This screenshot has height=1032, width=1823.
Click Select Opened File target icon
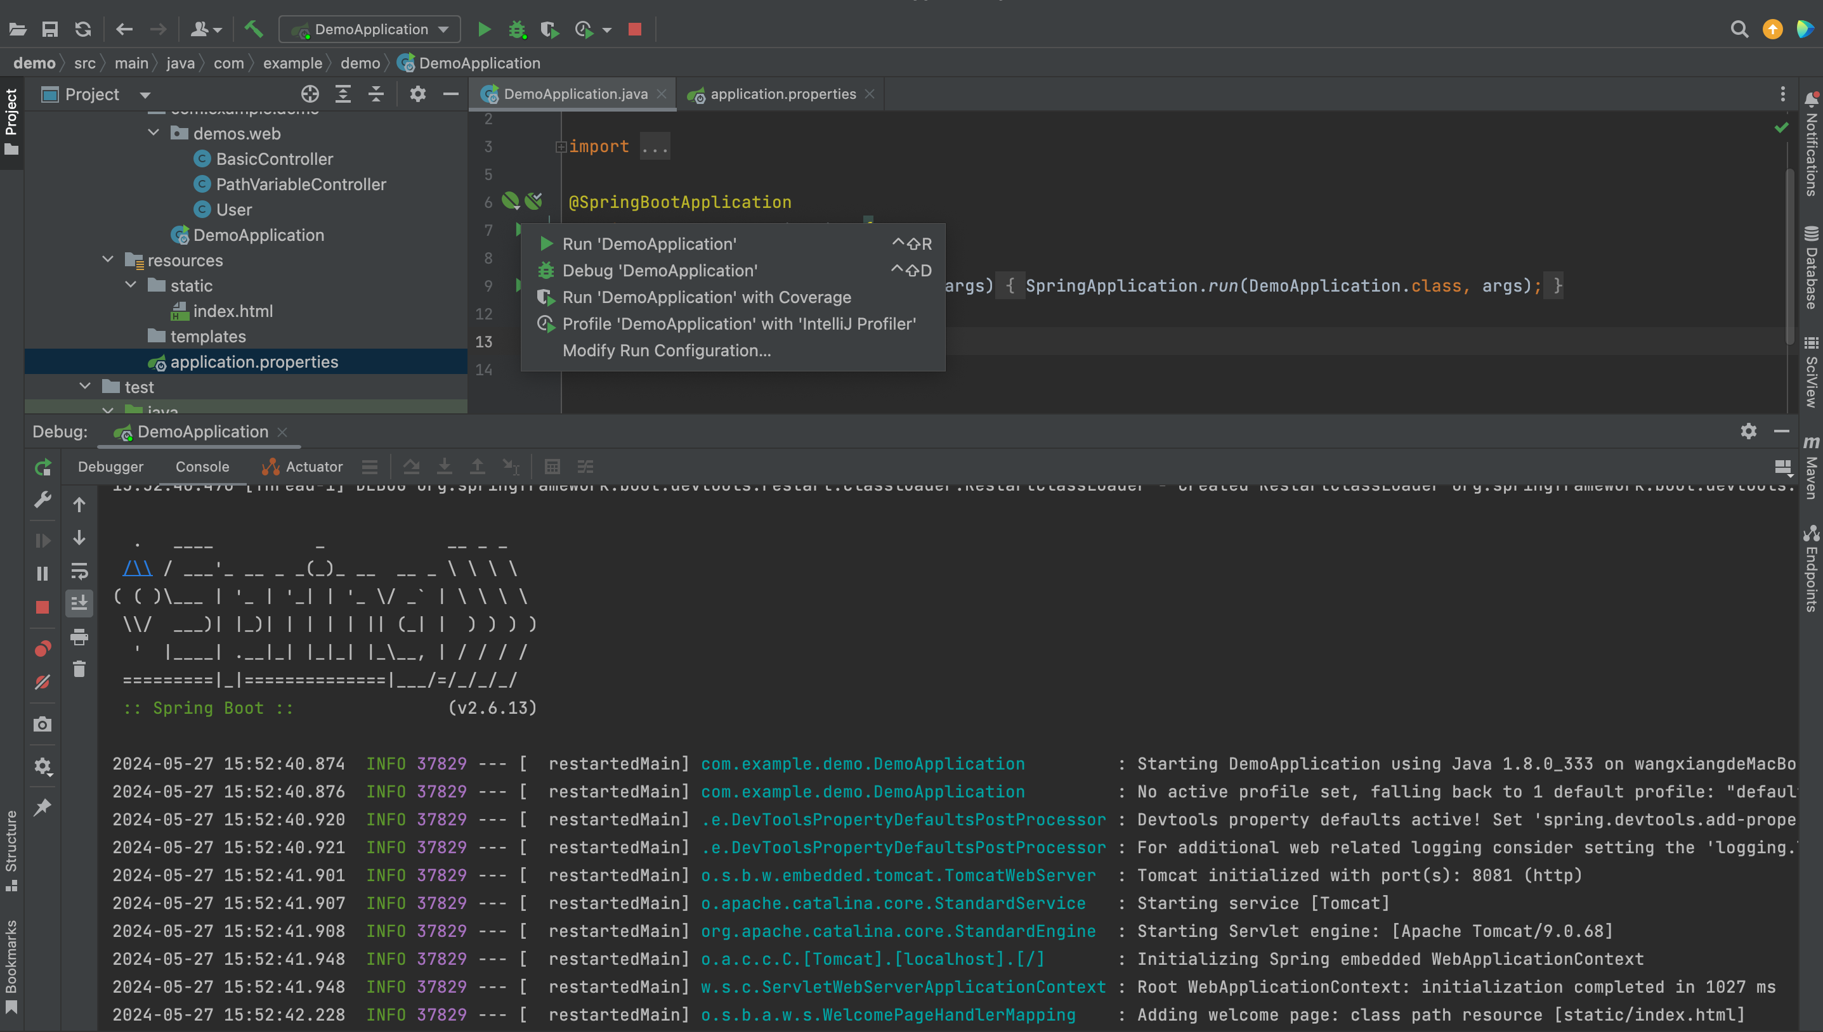(310, 94)
